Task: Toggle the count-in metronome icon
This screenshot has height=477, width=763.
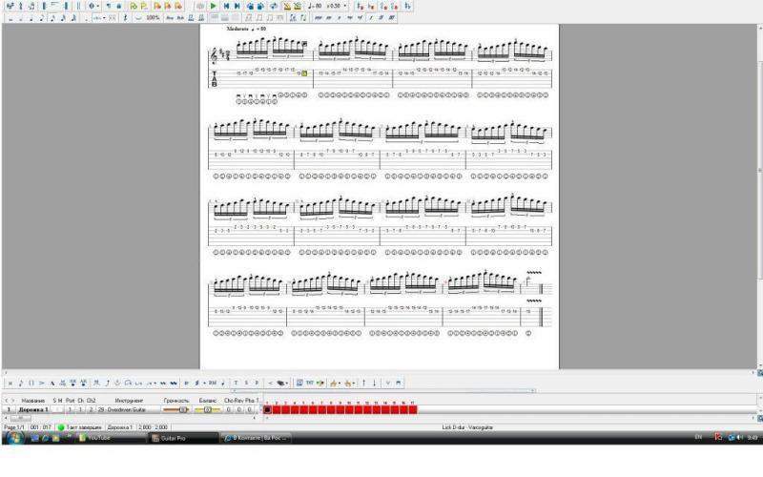Action: pyautogui.click(x=298, y=6)
